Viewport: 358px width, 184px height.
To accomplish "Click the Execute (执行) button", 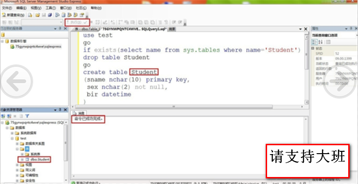I will (75, 22).
